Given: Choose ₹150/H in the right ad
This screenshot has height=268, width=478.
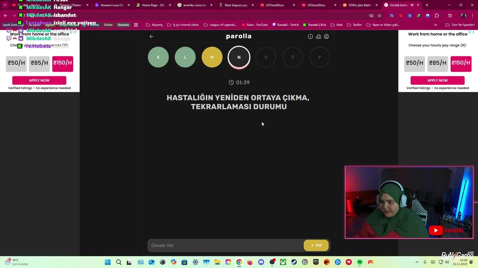Looking at the screenshot, I should coord(461,63).
